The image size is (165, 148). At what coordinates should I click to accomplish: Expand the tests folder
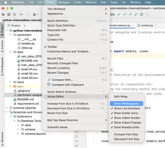[x=10, y=82]
